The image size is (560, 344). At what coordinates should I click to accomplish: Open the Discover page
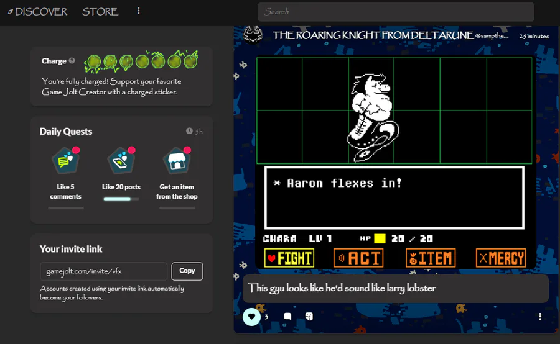pyautogui.click(x=37, y=12)
